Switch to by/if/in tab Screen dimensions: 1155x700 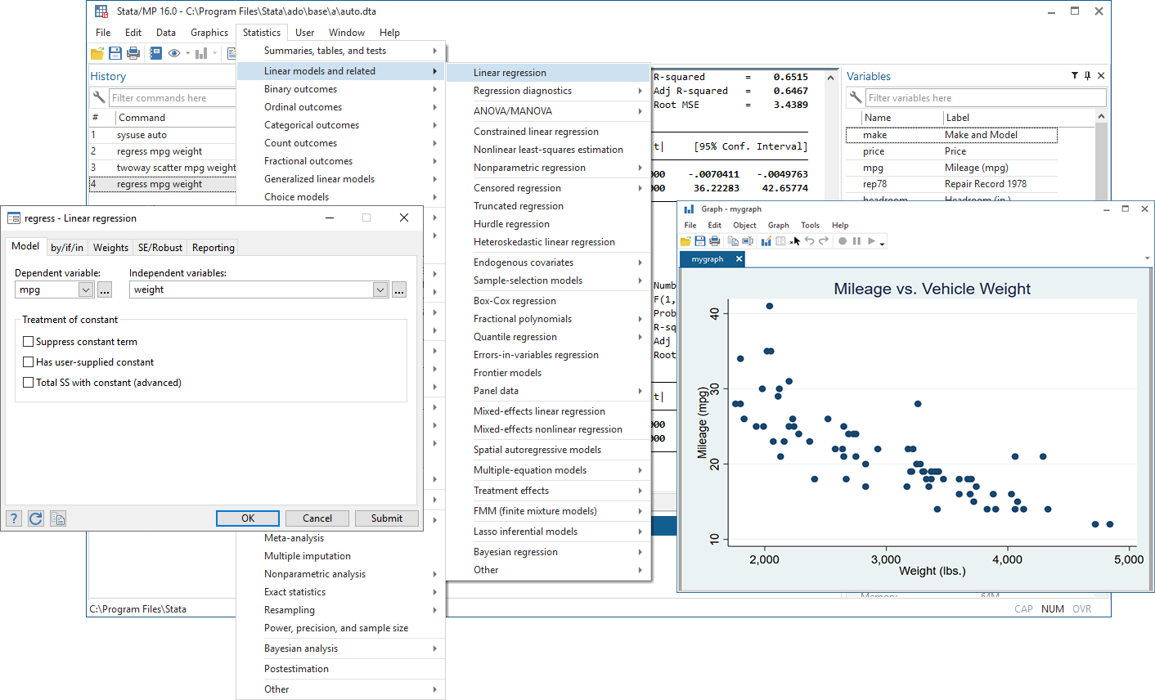[67, 248]
